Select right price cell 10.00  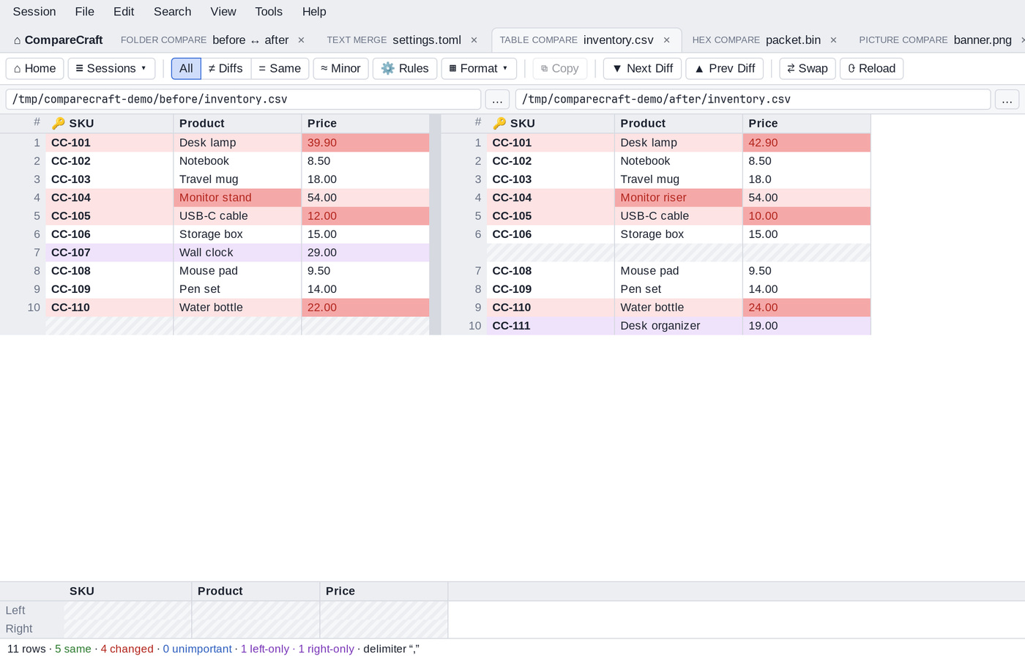[x=807, y=216]
